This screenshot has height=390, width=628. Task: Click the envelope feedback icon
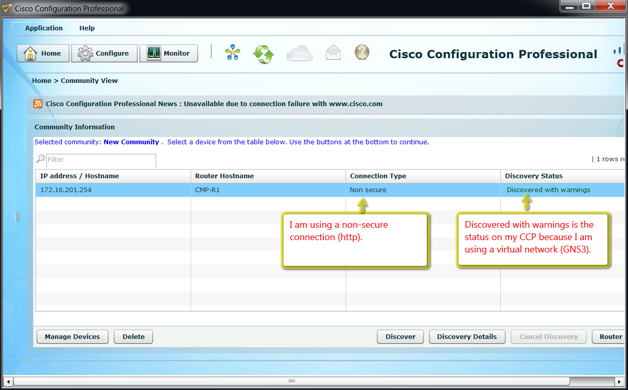pyautogui.click(x=334, y=53)
